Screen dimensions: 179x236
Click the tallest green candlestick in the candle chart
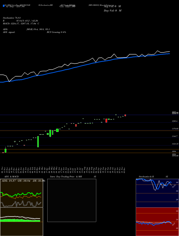(38, 142)
